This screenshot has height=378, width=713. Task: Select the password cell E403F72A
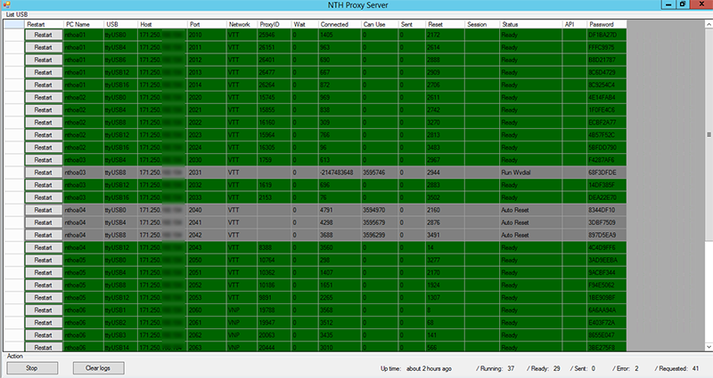(607, 323)
